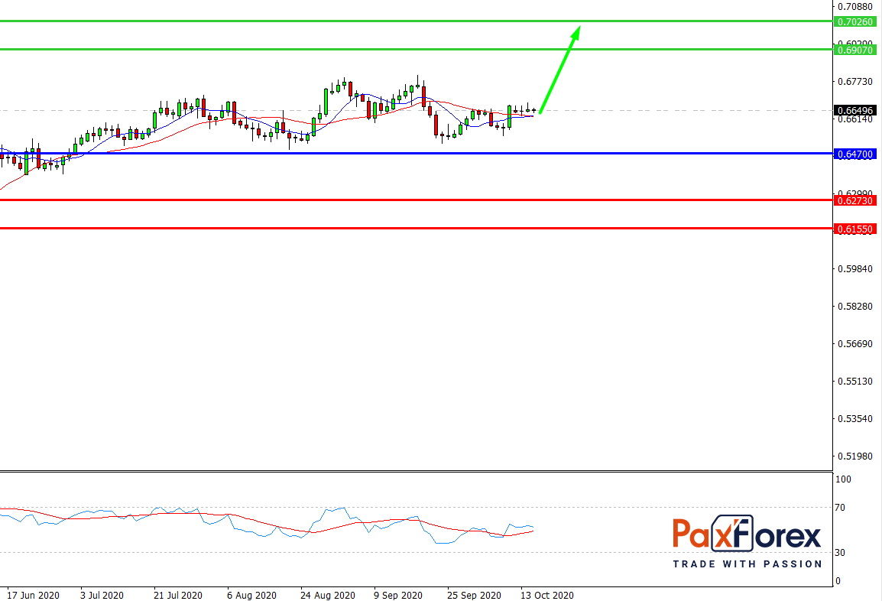Click the red 0.61550 level label

pyautogui.click(x=854, y=229)
